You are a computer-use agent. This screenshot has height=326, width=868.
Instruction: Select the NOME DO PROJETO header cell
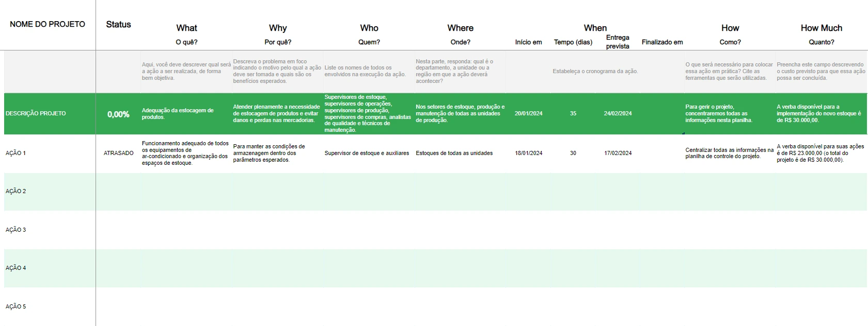click(48, 24)
